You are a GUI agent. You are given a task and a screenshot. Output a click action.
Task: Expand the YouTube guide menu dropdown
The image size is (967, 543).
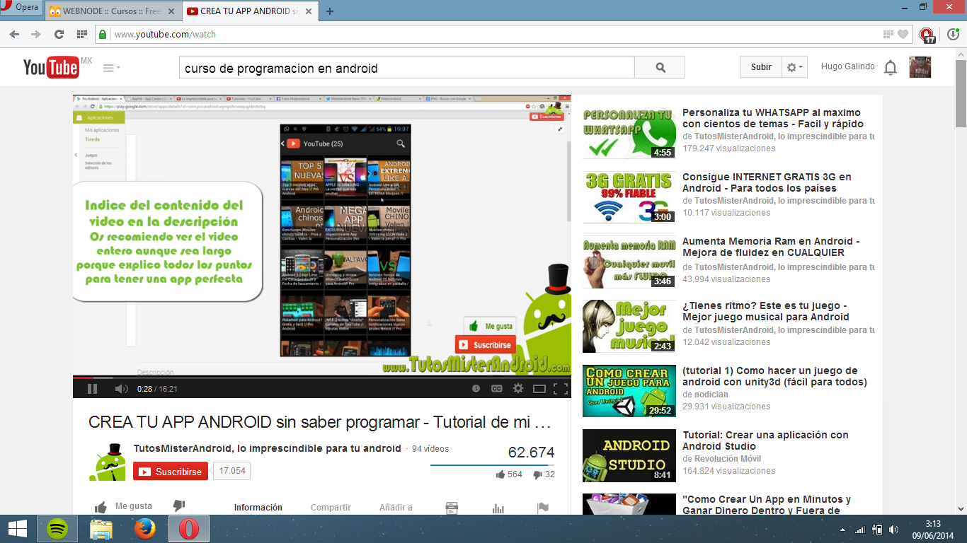coord(111,68)
